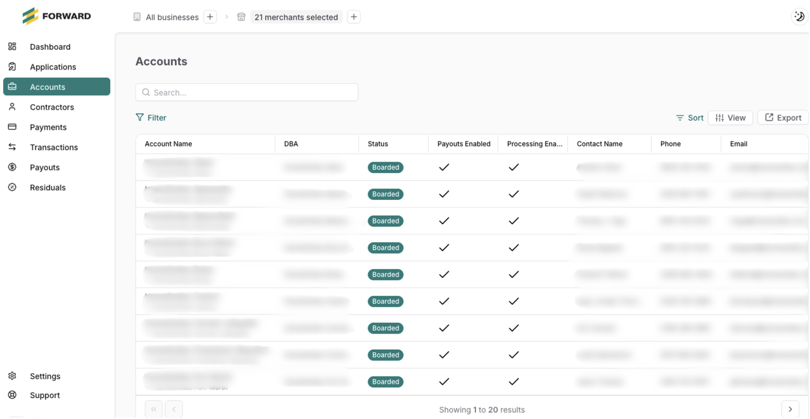Screen dimensions: 810x419
Task: Click the Payments card icon
Action: coord(12,127)
